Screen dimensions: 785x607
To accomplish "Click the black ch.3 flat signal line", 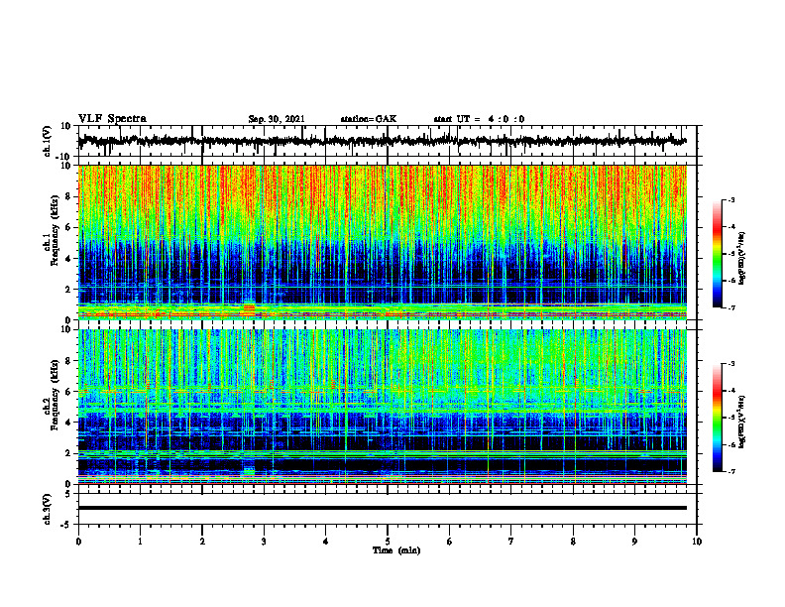I will click(x=383, y=508).
